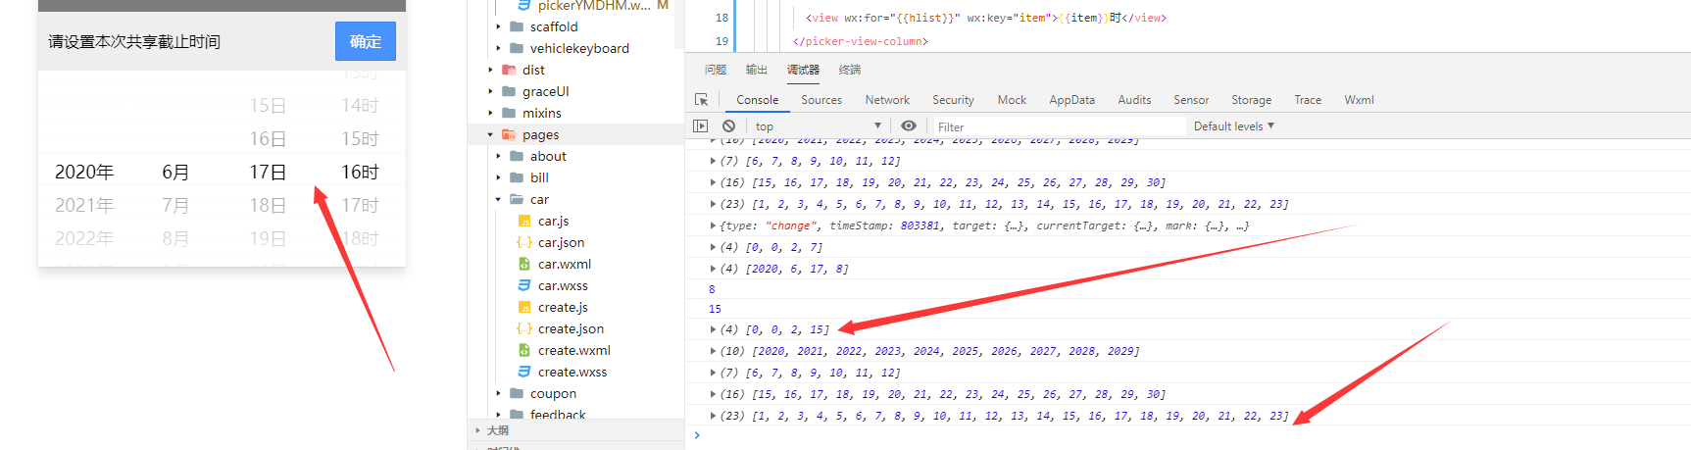Expand the [0, 0, 2, 15] array log
1691x450 pixels.
click(x=713, y=329)
